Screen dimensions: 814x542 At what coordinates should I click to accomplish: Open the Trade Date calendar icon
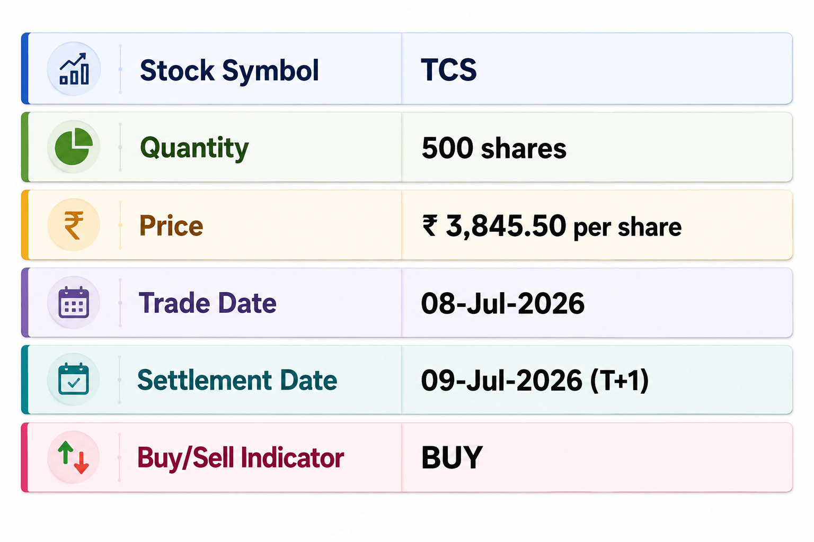point(74,302)
